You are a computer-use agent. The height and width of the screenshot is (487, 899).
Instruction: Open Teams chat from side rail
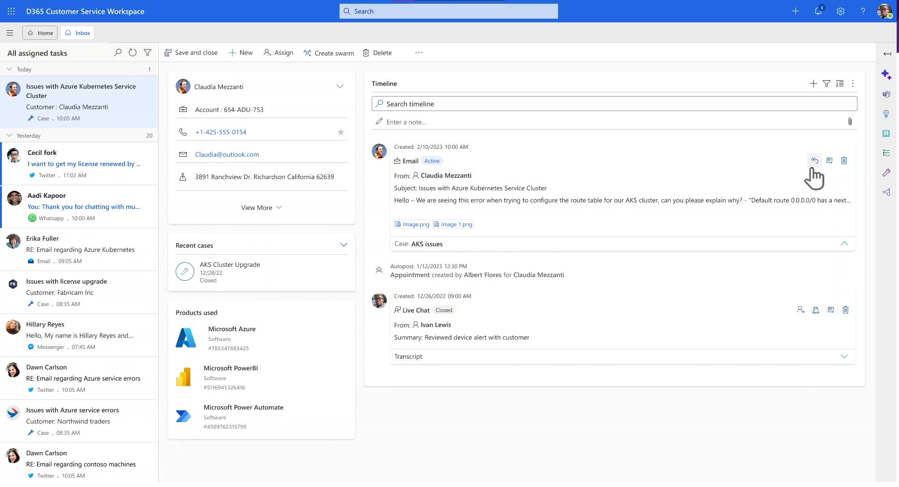click(886, 94)
